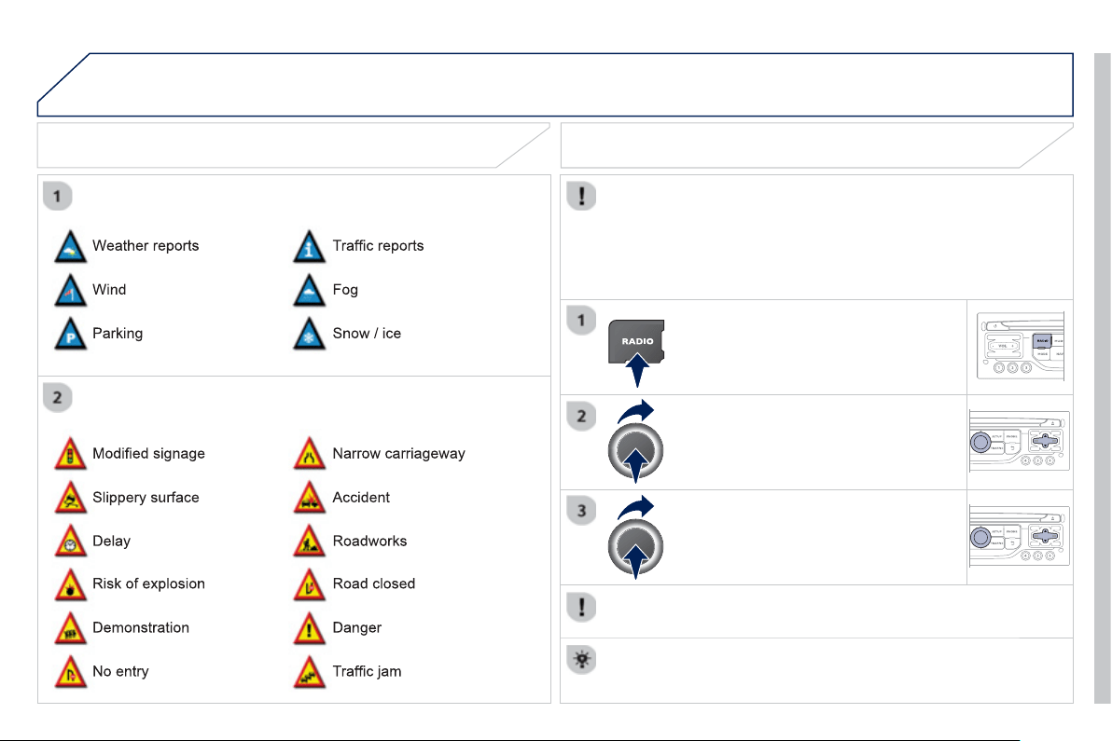
Task: Click the Wind windsock triangle icon
Action: point(70,291)
